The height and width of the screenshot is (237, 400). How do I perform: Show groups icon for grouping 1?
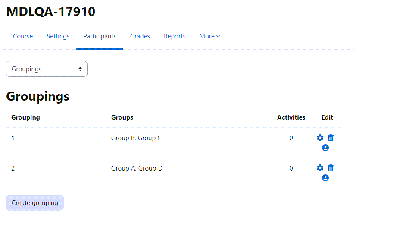325,148
